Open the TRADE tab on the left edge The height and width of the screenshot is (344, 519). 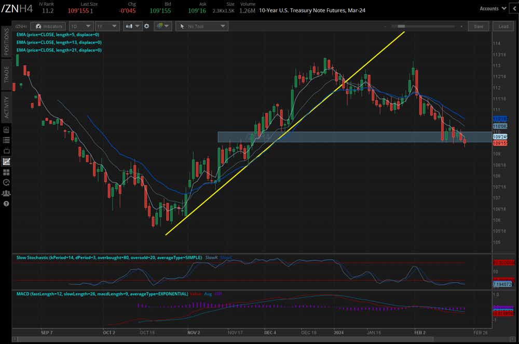(6, 70)
